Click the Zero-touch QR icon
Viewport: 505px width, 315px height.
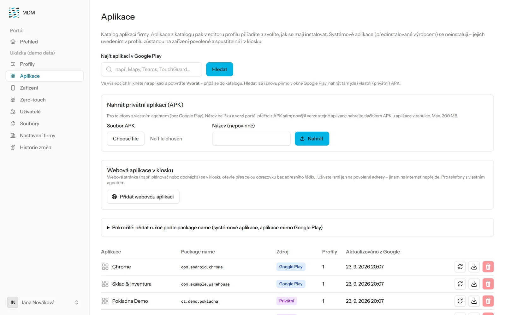tap(13, 100)
